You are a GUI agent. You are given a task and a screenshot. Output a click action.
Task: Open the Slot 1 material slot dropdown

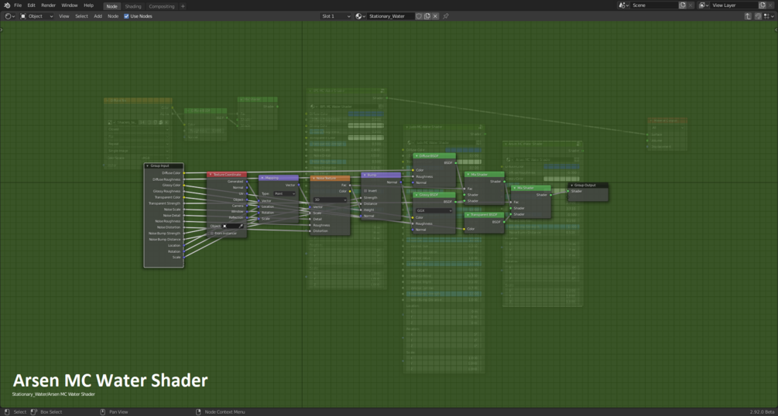tap(336, 16)
